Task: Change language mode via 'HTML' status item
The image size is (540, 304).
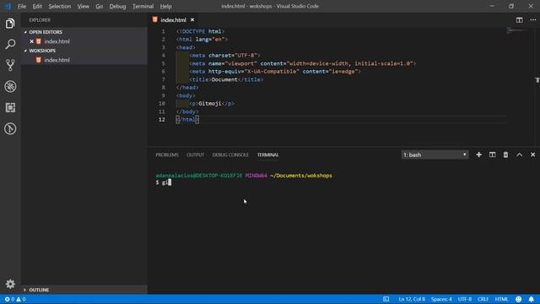Action: [x=501, y=299]
